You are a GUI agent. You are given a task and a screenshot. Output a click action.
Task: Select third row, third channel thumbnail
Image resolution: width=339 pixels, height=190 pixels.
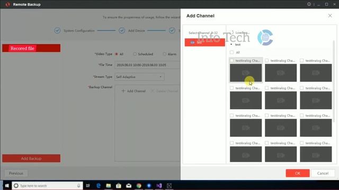click(316, 128)
